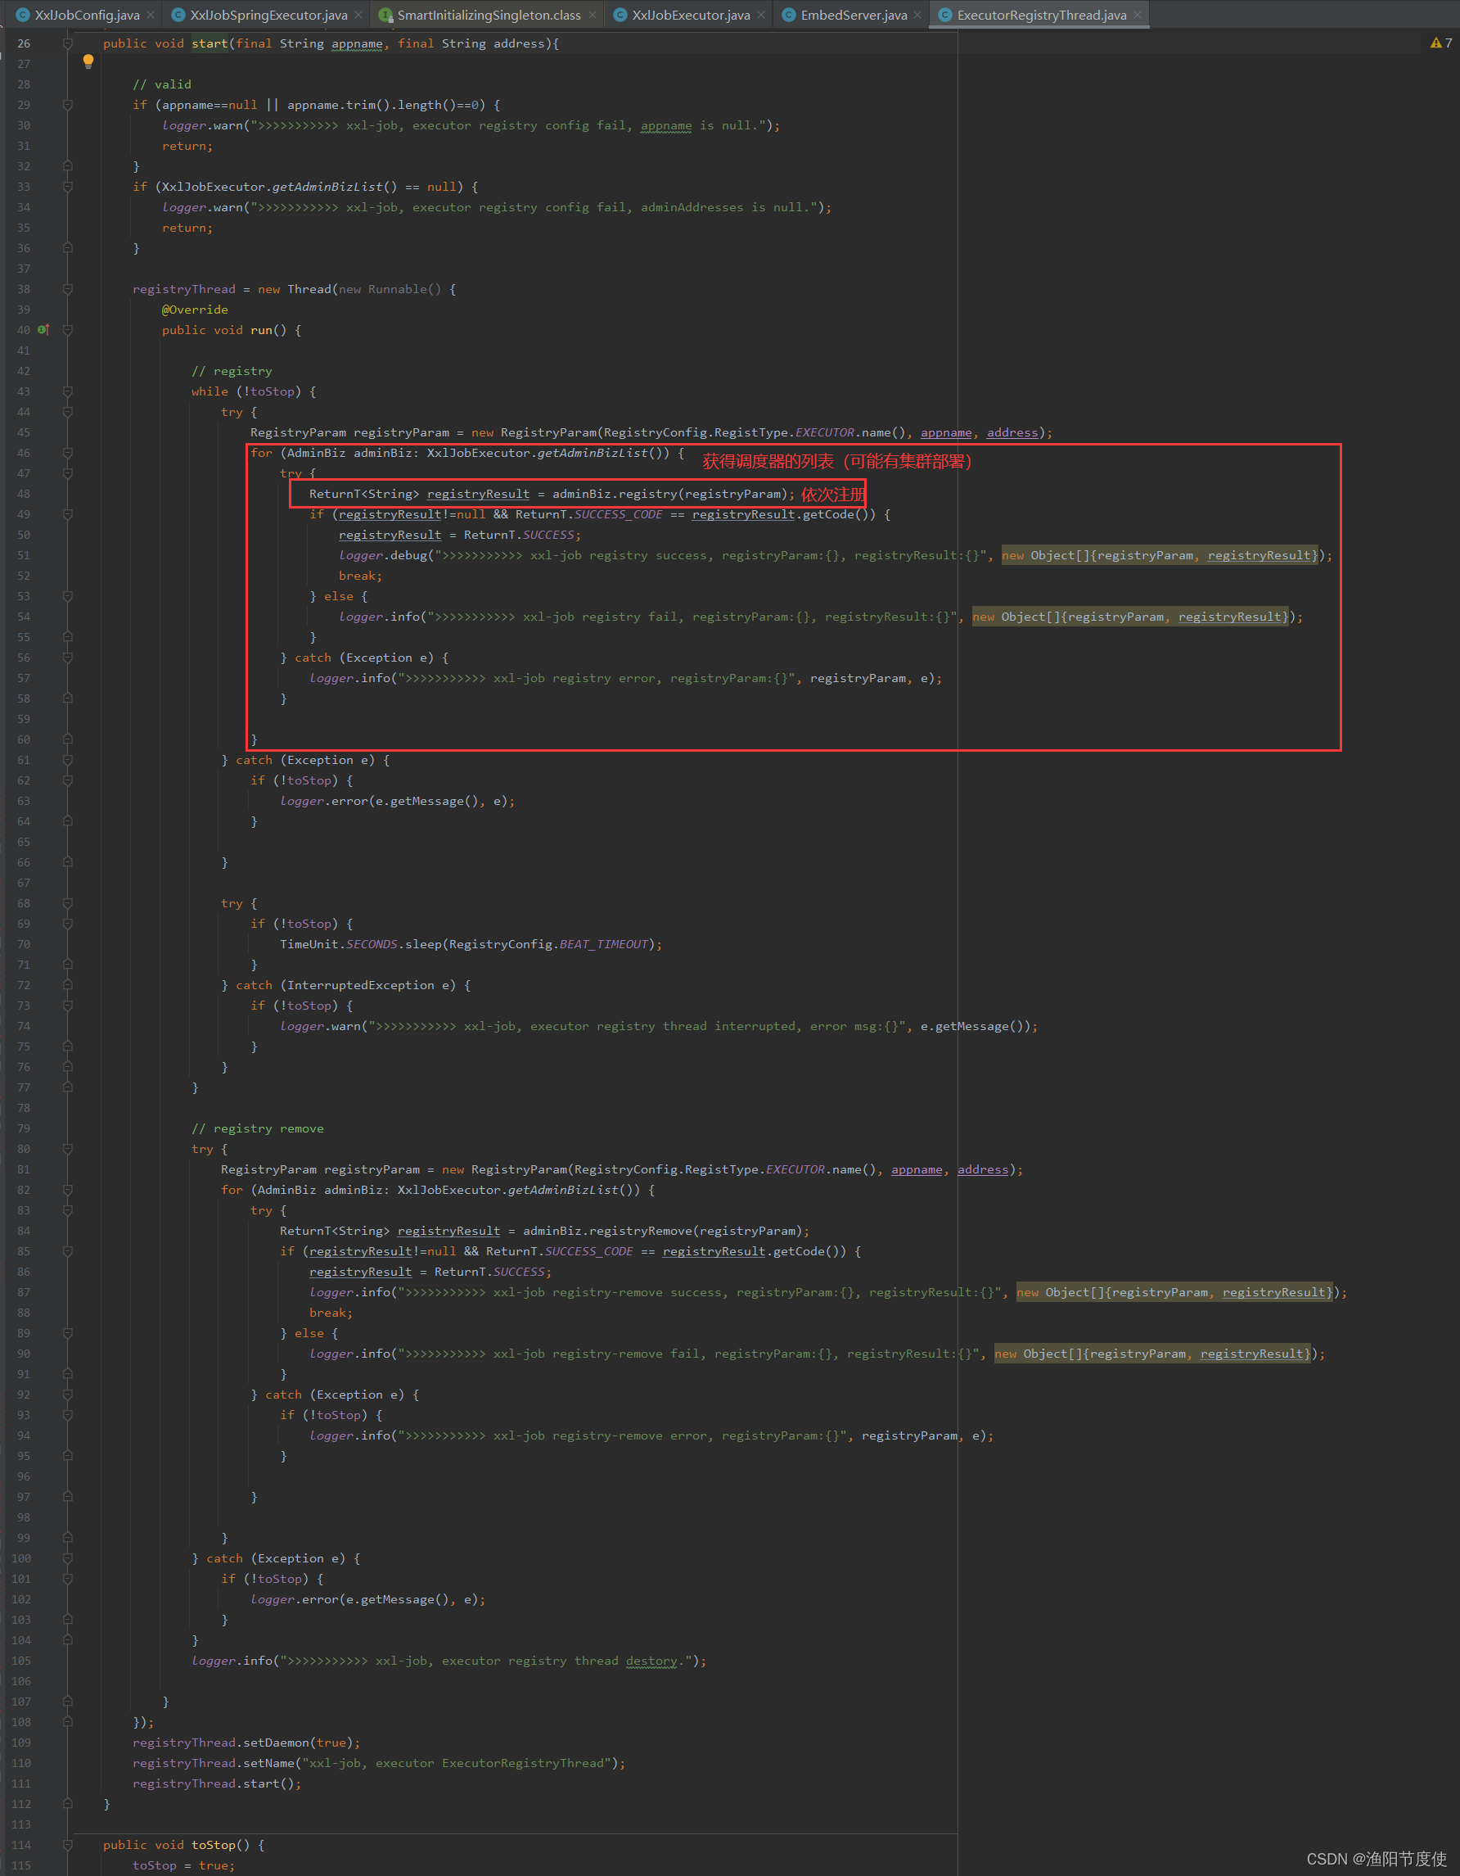This screenshot has width=1460, height=1876.
Task: Click 'break;' on line 52
Action: [360, 576]
